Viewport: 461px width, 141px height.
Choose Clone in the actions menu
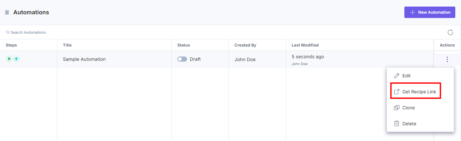click(420, 108)
